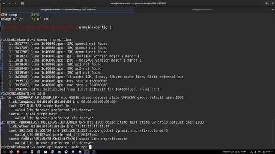275x154 pixels.
Task: Expand the tab list dropdown arrow
Action: point(273,9)
